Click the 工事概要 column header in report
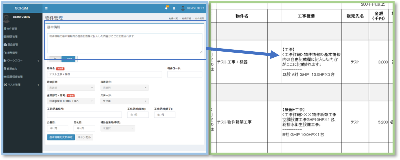This screenshot has width=400, height=160. point(306,16)
